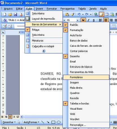Viewport: 117px width, 129px height.
Task: Uncheck Tabelas e bordas toolbar
Action: 86,104
